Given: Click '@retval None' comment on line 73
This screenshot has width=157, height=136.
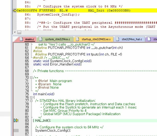Looking at the screenshot, I should click(x=48, y=87).
